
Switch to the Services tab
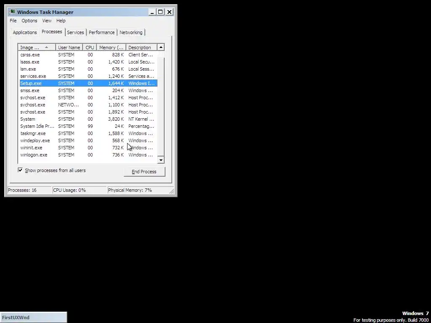tap(75, 32)
